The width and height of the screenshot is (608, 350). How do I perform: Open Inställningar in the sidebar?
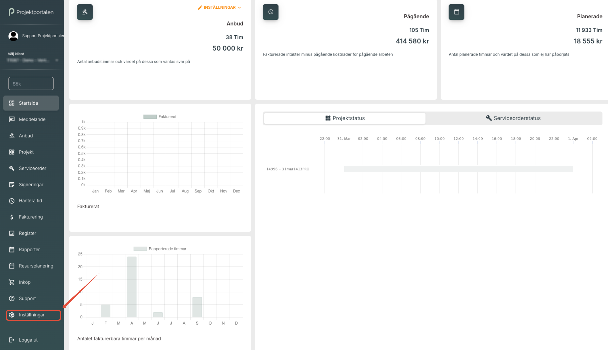coord(32,315)
